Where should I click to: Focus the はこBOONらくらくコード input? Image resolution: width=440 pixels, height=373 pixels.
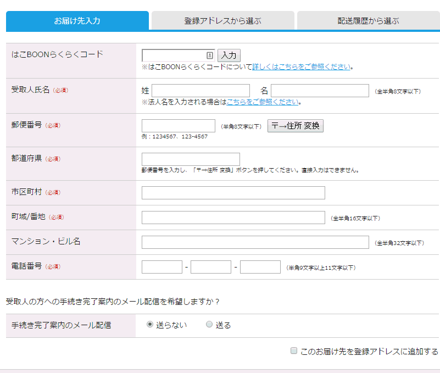point(173,55)
